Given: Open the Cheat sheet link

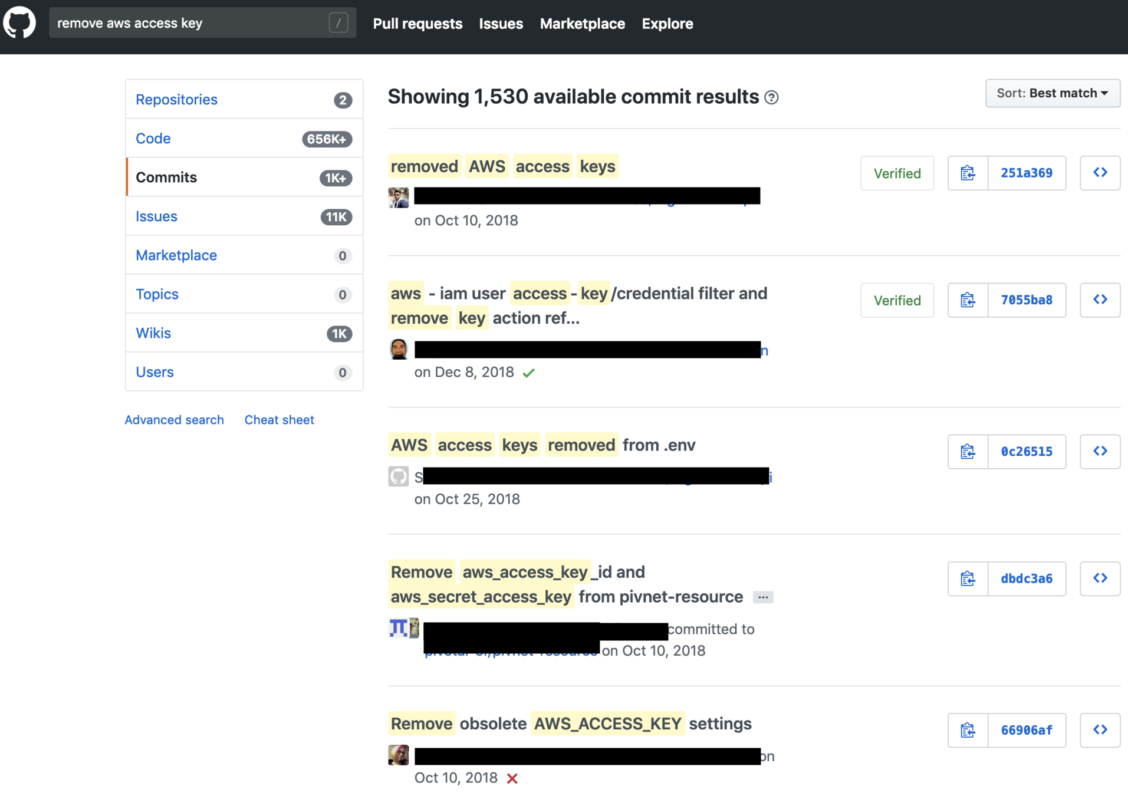Looking at the screenshot, I should (279, 420).
